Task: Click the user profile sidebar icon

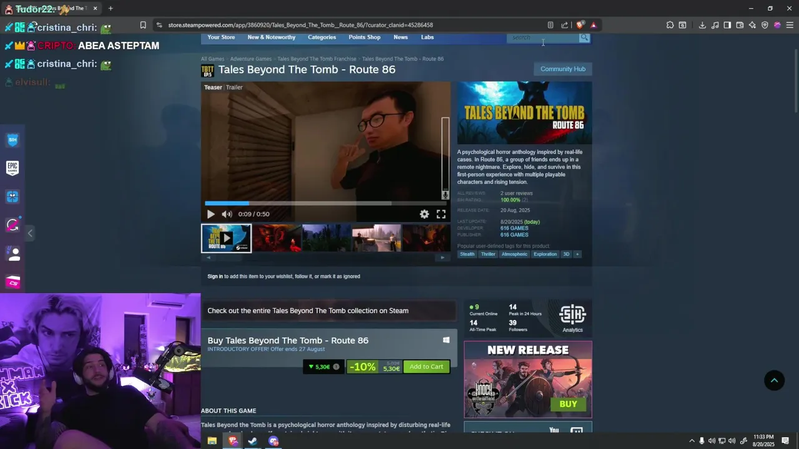Action: tap(12, 254)
